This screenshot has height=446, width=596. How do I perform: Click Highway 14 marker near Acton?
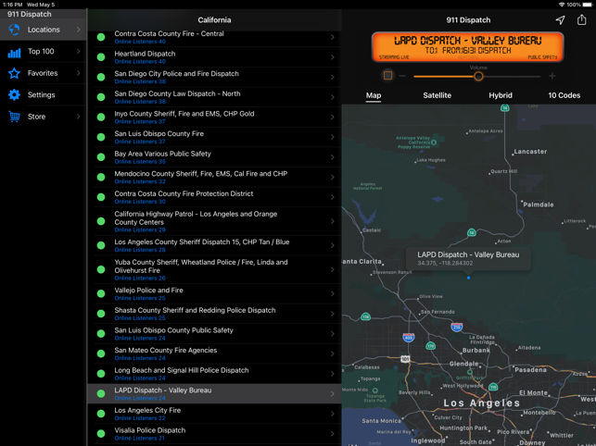click(x=471, y=232)
